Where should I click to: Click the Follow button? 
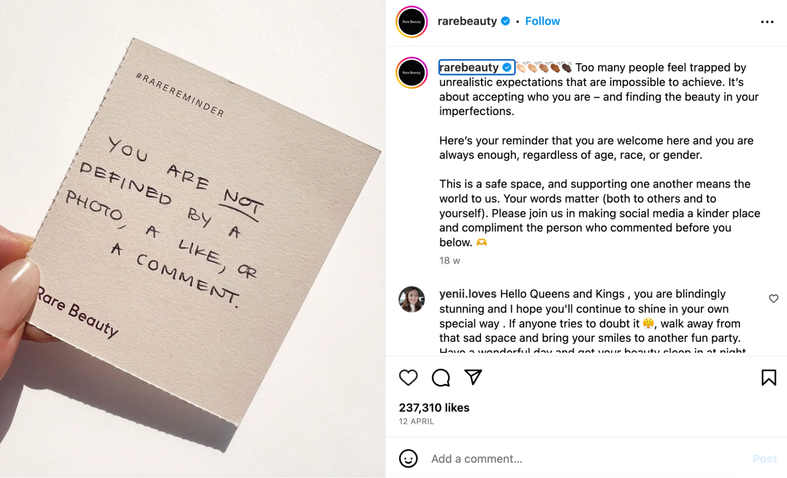(542, 21)
